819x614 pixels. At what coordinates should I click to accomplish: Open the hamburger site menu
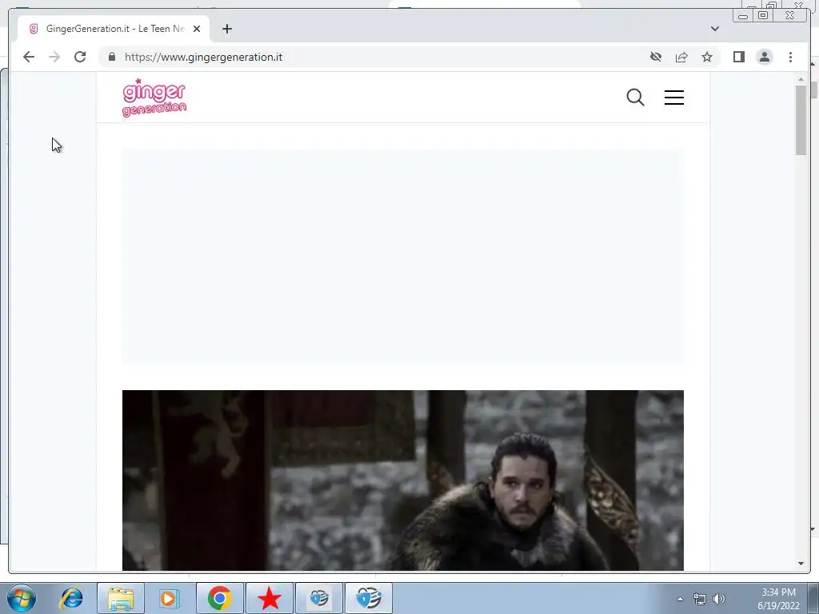click(673, 97)
